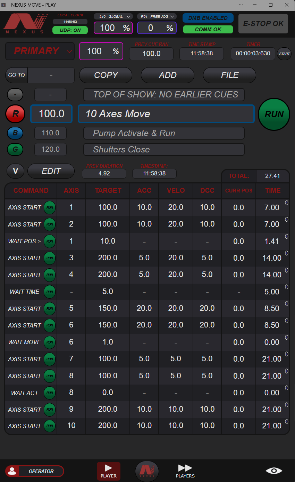Viewport: 295px width, 482px height.
Task: Click the V collapse button
Action: [x=15, y=171]
